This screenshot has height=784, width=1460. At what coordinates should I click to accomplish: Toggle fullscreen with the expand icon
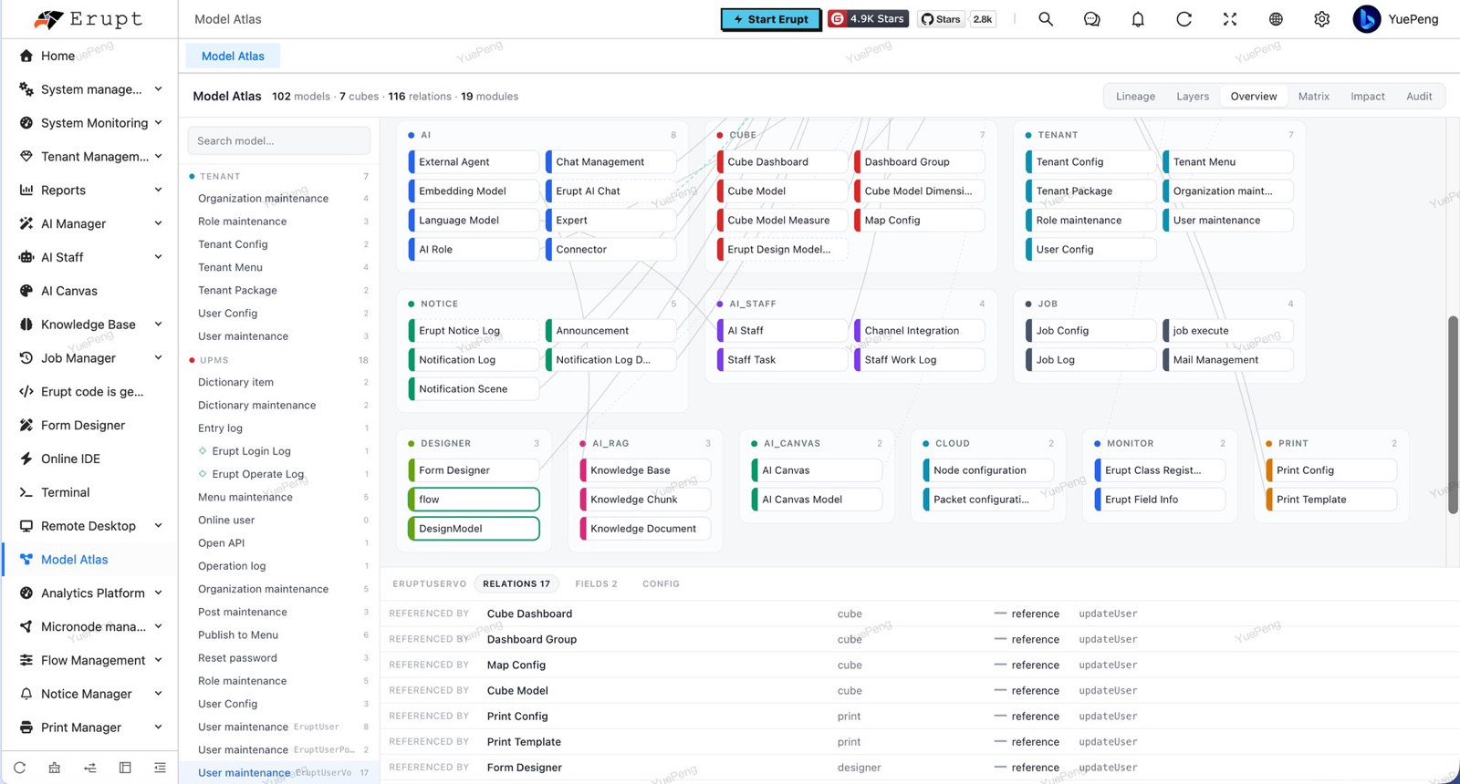[1230, 19]
